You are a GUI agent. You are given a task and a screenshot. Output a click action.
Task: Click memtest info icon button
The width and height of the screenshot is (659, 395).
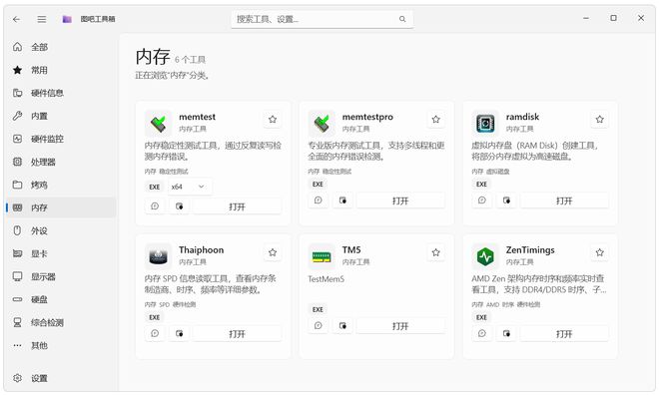pyautogui.click(x=155, y=206)
